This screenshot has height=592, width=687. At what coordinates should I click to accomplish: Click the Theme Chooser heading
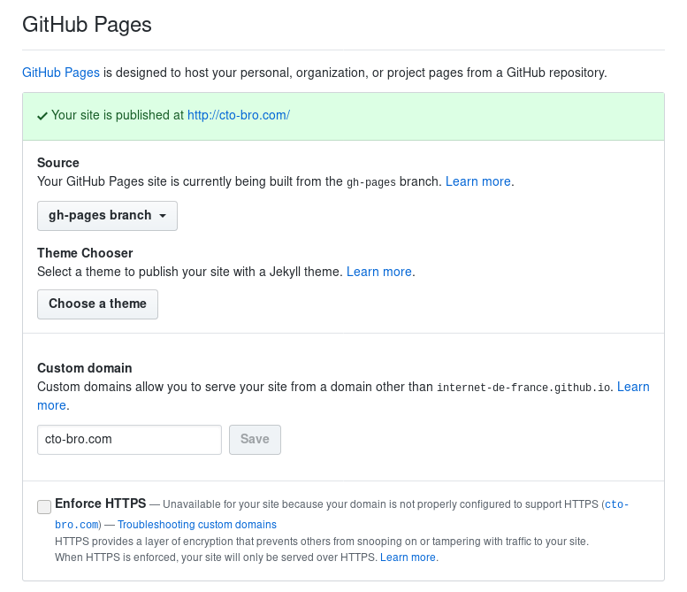point(85,253)
